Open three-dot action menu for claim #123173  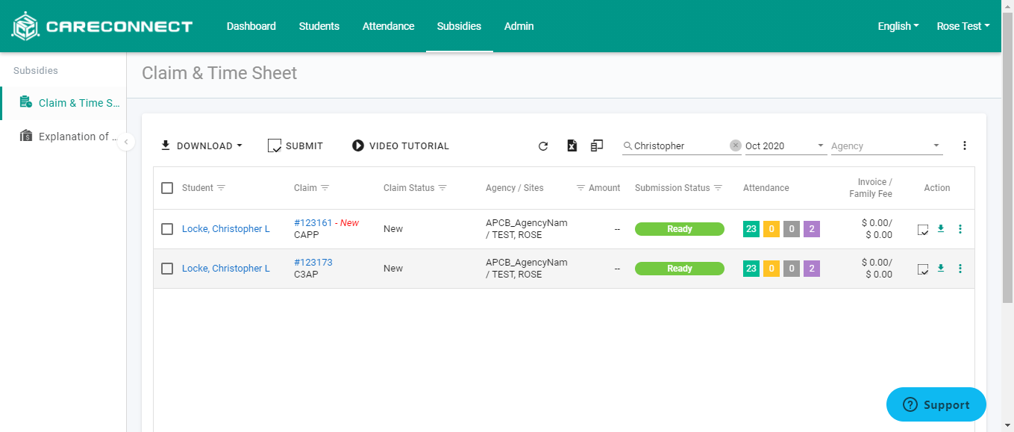tap(960, 269)
